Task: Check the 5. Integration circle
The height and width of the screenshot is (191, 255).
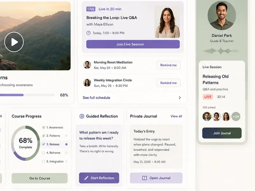Action: pos(44,161)
